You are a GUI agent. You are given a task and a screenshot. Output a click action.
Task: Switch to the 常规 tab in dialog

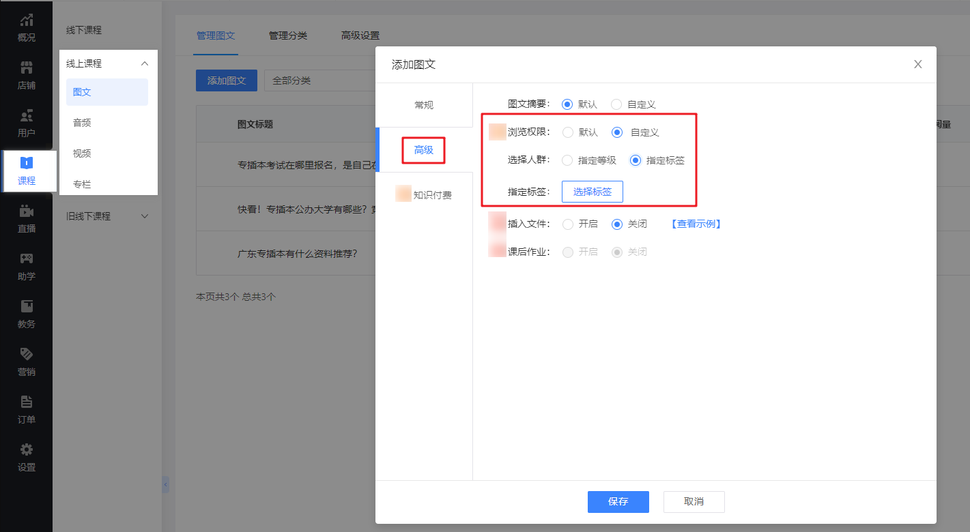click(x=424, y=105)
